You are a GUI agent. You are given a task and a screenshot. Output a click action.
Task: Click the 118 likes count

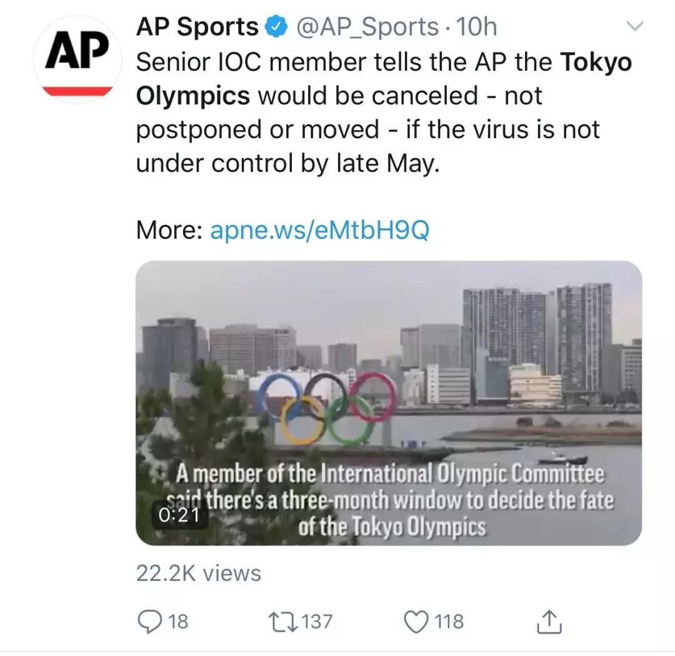pos(449,621)
